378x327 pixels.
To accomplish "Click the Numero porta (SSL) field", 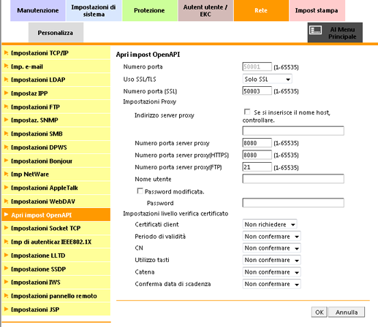I will click(257, 91).
